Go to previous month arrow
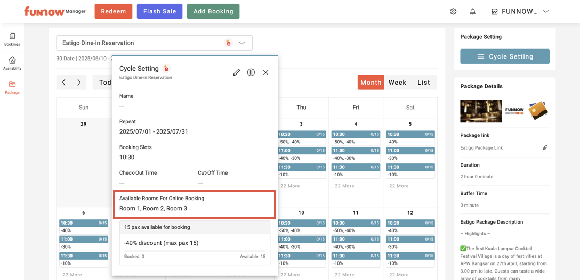Screen dimensions: 580x280 point(64,82)
